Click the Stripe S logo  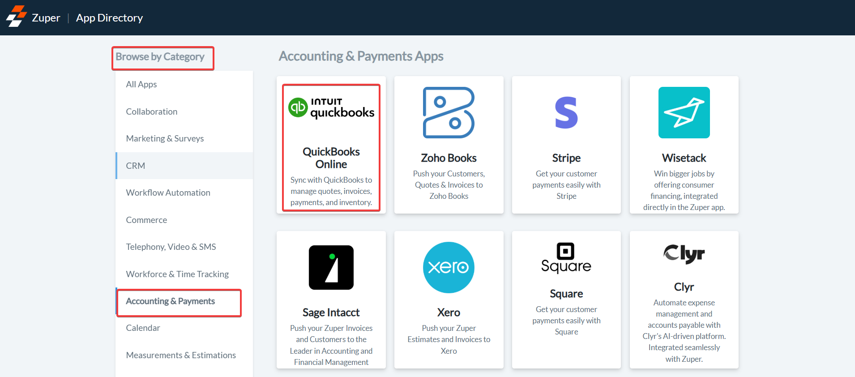pyautogui.click(x=566, y=112)
